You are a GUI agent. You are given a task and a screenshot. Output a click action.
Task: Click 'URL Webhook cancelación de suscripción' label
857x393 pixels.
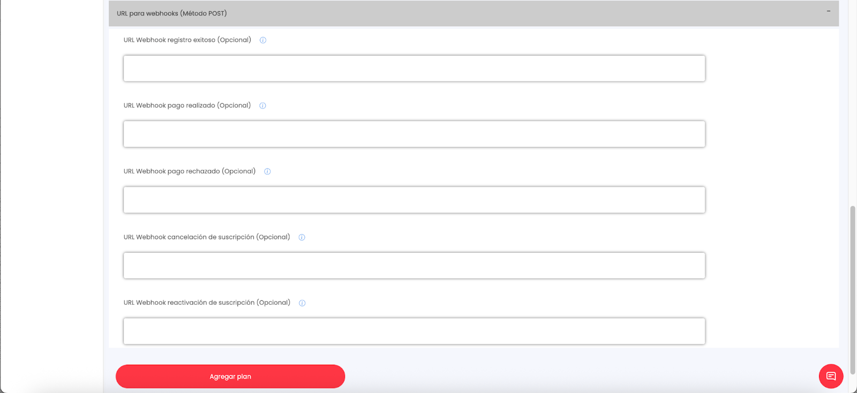click(x=206, y=237)
